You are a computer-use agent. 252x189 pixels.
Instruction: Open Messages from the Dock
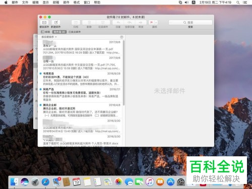[129, 182]
